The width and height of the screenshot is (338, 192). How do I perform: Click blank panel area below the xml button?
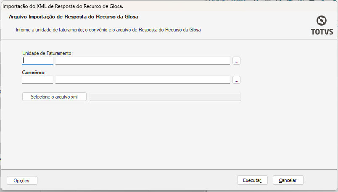point(126,134)
